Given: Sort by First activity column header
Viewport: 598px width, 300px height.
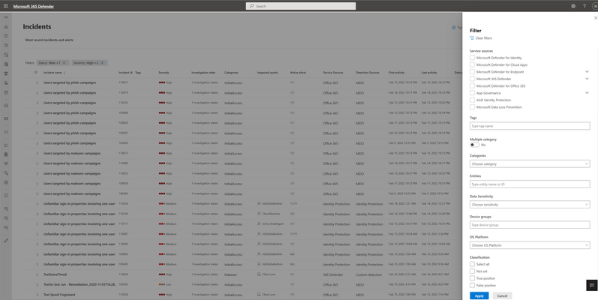Looking at the screenshot, I should click(397, 73).
